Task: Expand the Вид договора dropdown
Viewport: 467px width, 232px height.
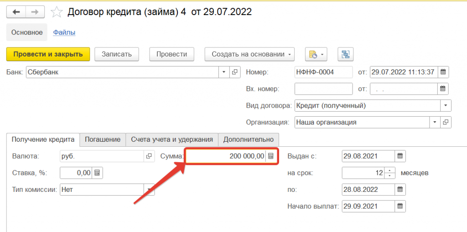Action: click(446, 106)
